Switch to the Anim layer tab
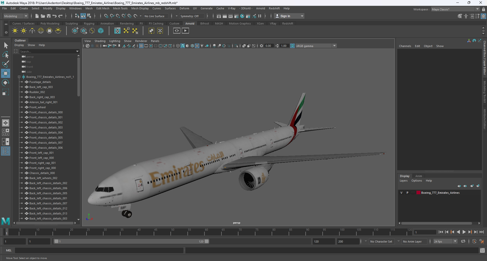This screenshot has height=261, width=487. [x=419, y=176]
